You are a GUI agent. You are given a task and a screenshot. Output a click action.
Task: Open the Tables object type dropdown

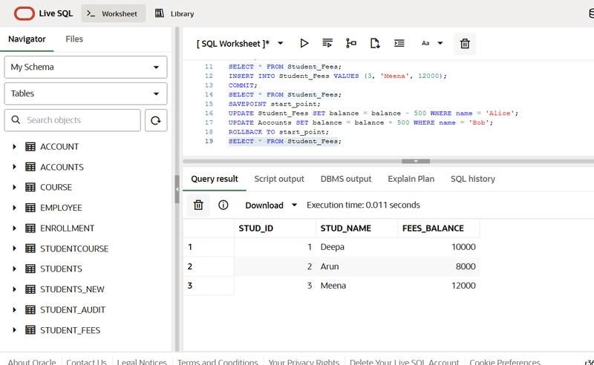85,93
